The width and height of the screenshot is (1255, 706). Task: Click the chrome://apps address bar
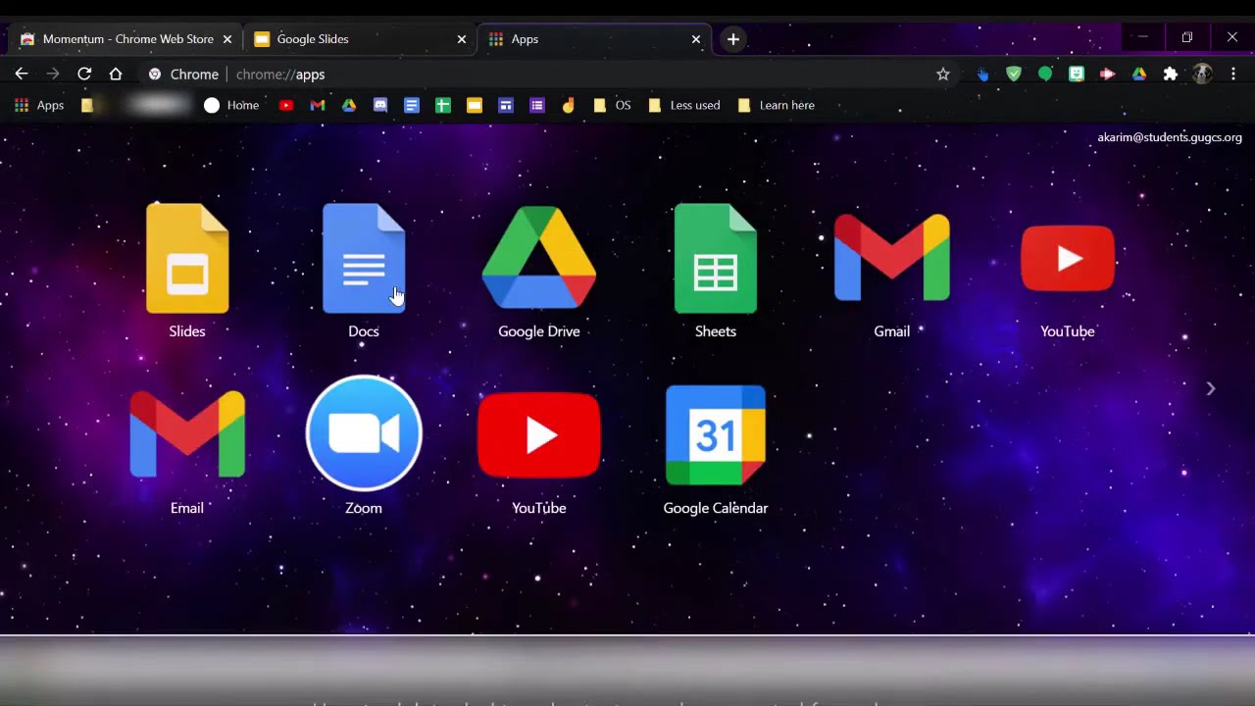click(549, 75)
